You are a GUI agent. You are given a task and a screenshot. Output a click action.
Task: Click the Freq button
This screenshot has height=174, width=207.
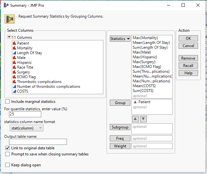point(120,138)
